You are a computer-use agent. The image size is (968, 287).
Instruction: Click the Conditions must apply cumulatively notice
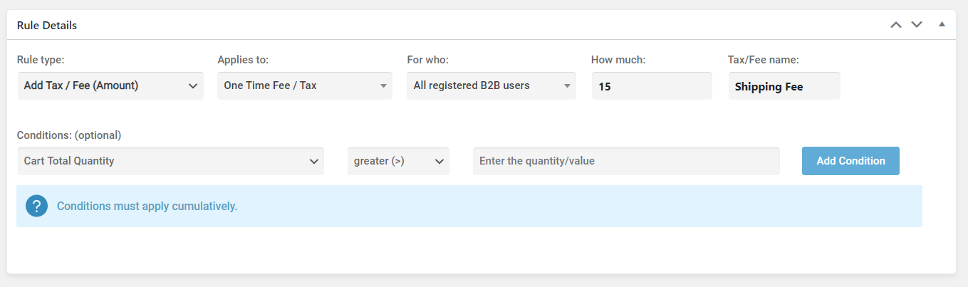point(469,207)
